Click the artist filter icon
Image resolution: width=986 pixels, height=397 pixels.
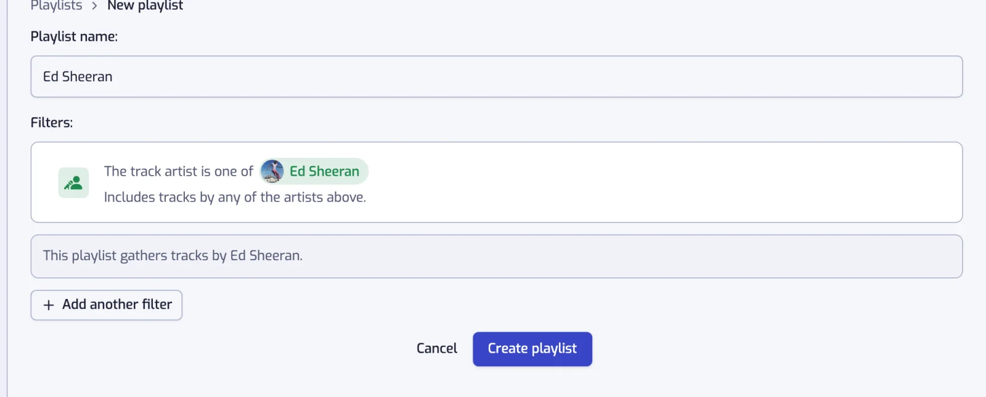[73, 182]
